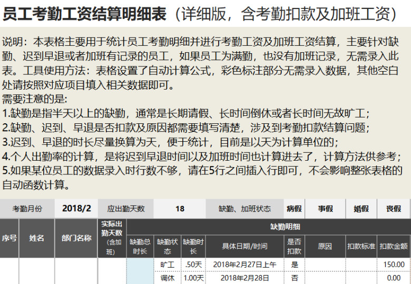Select the cell containing 18
411x284 pixels.
[180, 209]
